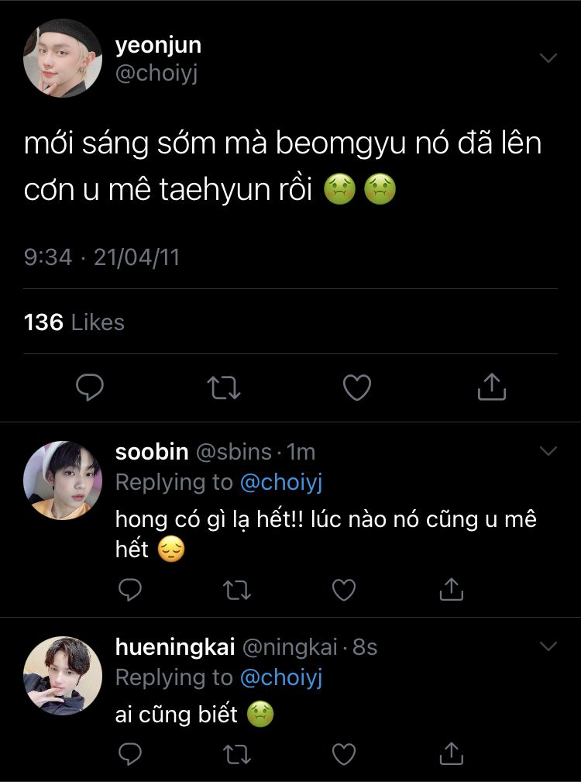The image size is (581, 782).
Task: Share yeonjun's main tweet
Action: coord(491,387)
